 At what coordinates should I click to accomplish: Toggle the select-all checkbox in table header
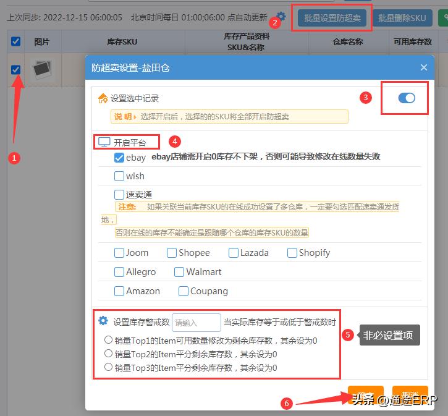tap(15, 41)
